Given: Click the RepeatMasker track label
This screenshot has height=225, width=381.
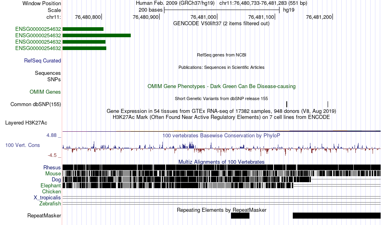Looking at the screenshot, I should [x=44, y=215].
